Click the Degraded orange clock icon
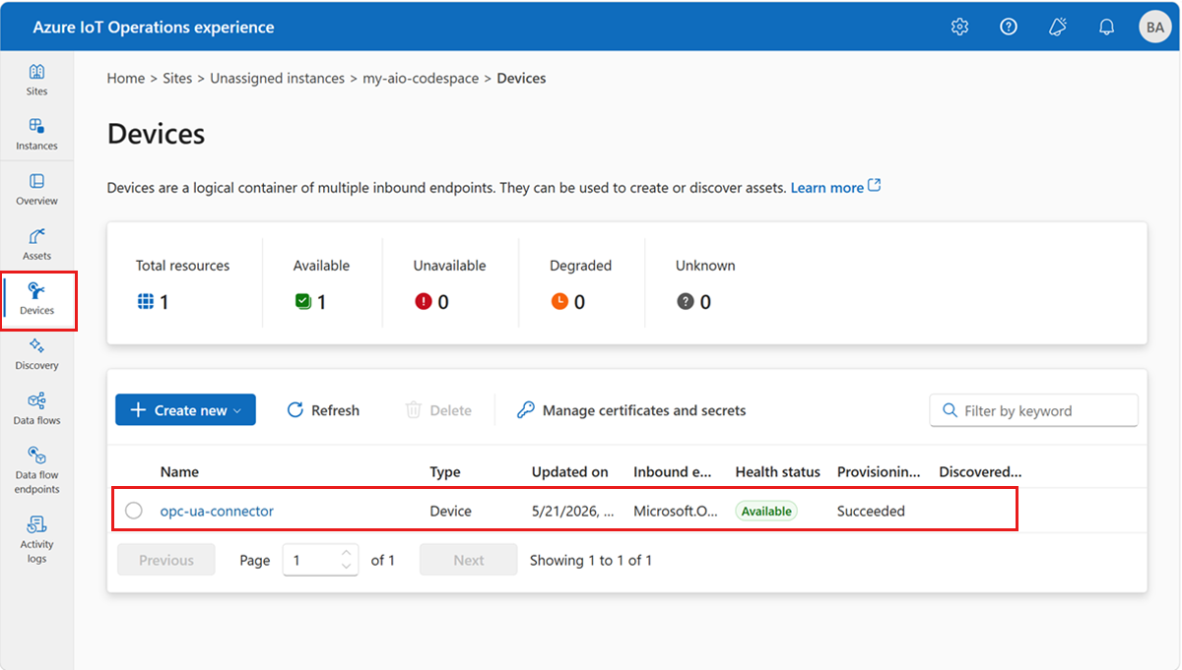Image resolution: width=1182 pixels, height=670 pixels. [x=559, y=302]
